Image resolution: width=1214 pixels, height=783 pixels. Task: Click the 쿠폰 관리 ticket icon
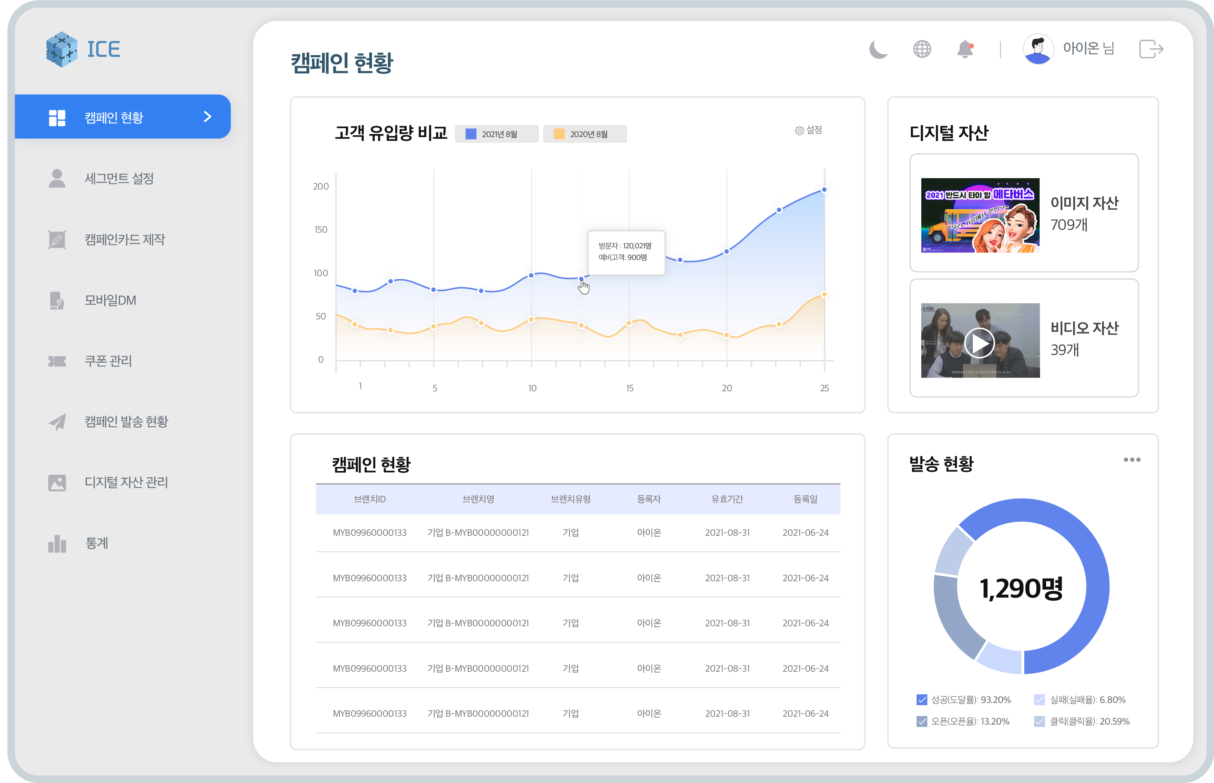(57, 361)
